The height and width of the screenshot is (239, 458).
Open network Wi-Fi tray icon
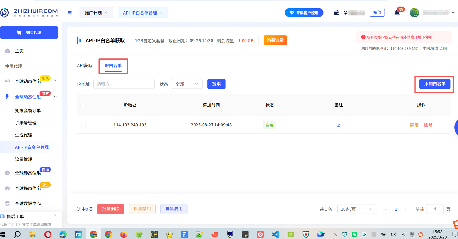pyautogui.click(x=403, y=234)
